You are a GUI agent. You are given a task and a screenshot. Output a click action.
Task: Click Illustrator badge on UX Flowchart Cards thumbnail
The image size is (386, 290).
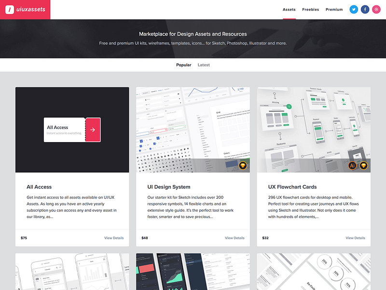click(x=352, y=165)
